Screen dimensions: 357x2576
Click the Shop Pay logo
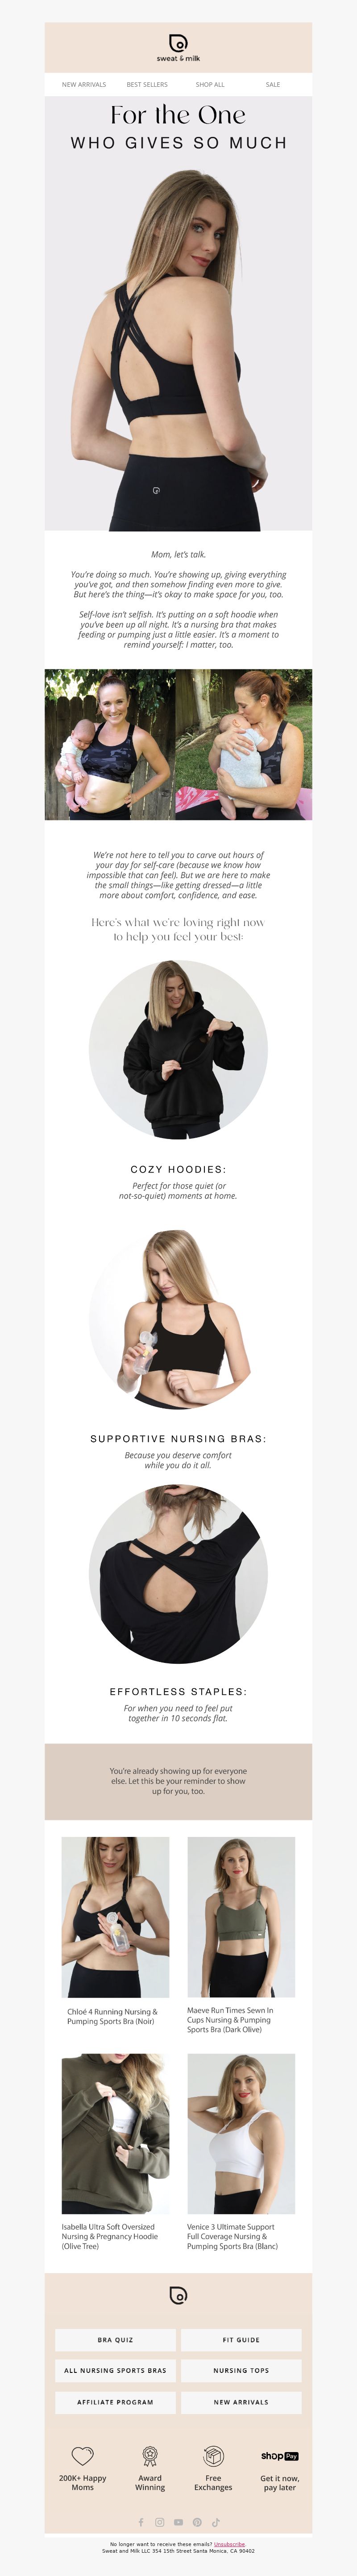pos(279,2455)
